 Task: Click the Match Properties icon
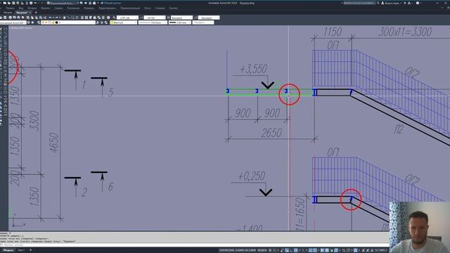[41, 18]
